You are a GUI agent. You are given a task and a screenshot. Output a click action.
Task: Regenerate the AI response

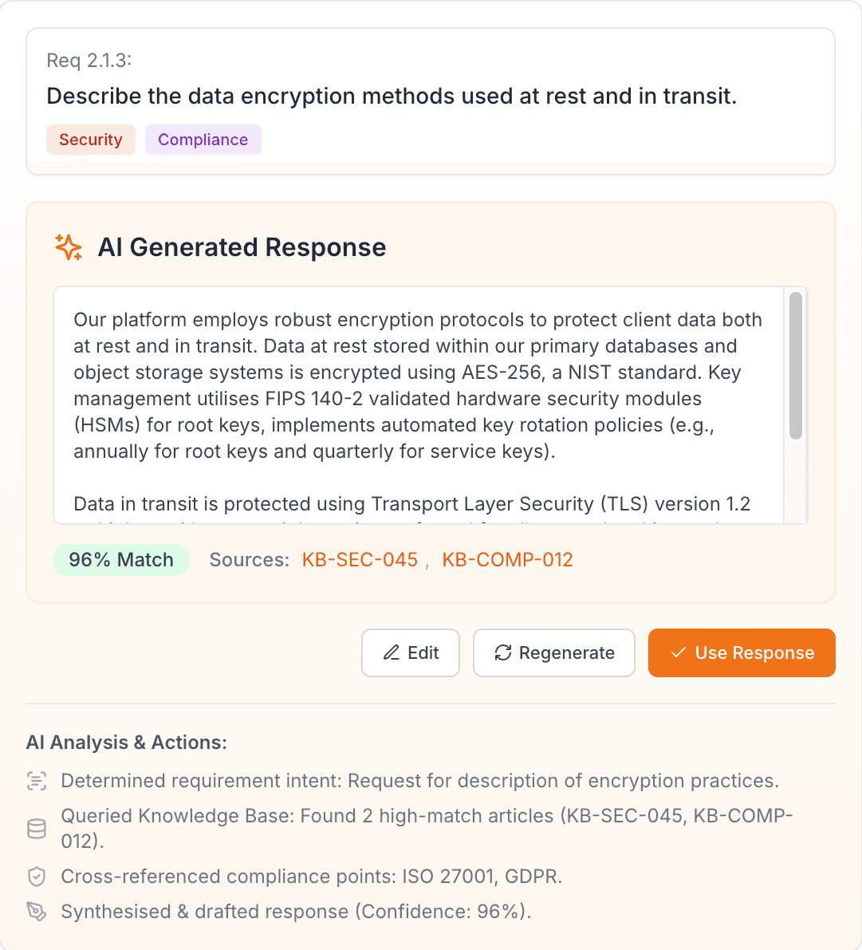click(x=553, y=652)
